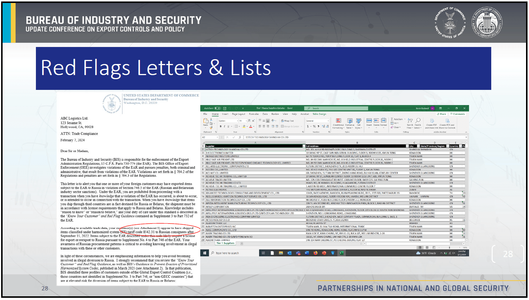
Task: Switch to the Page Layout tab
Action: [239, 114]
